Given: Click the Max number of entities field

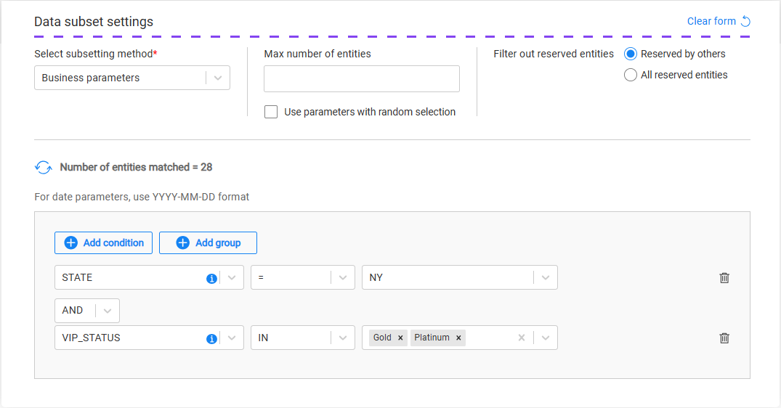Looking at the screenshot, I should 361,79.
